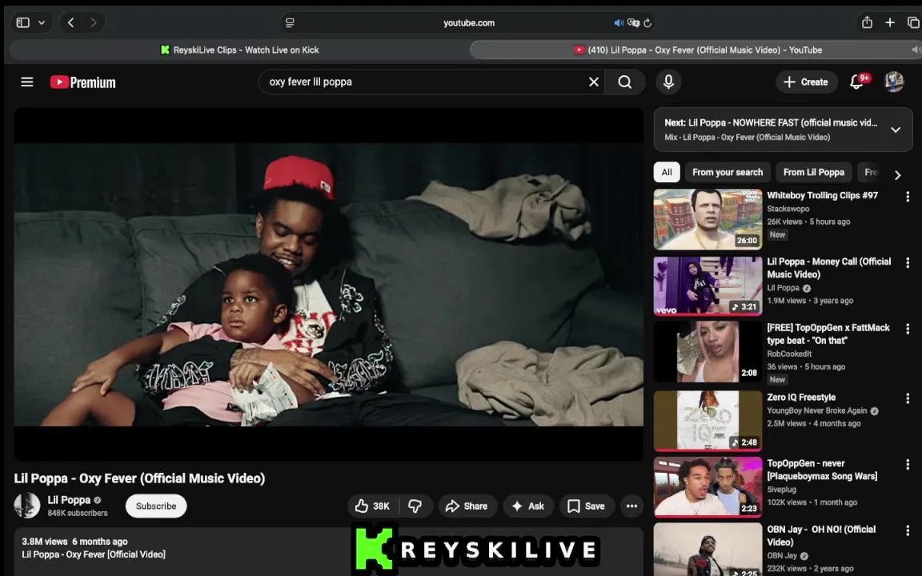Open Lil Poppa channel name link
The image size is (922, 576).
tap(69, 500)
